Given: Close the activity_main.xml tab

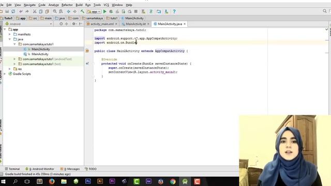Looking at the screenshot, I should (x=116, y=24).
